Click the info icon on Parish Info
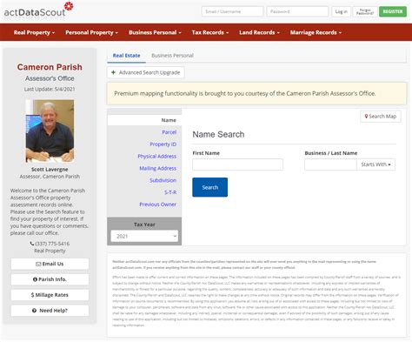412x342 pixels. [35, 279]
